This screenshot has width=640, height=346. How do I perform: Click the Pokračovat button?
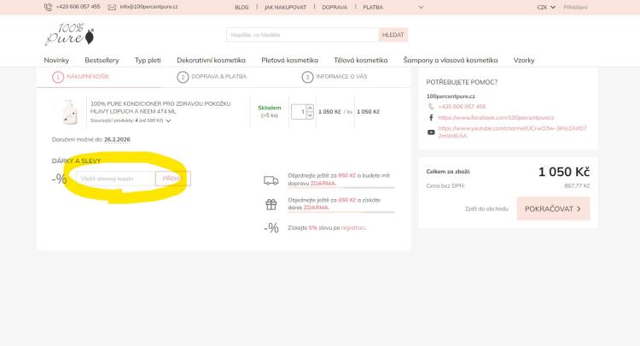point(553,208)
